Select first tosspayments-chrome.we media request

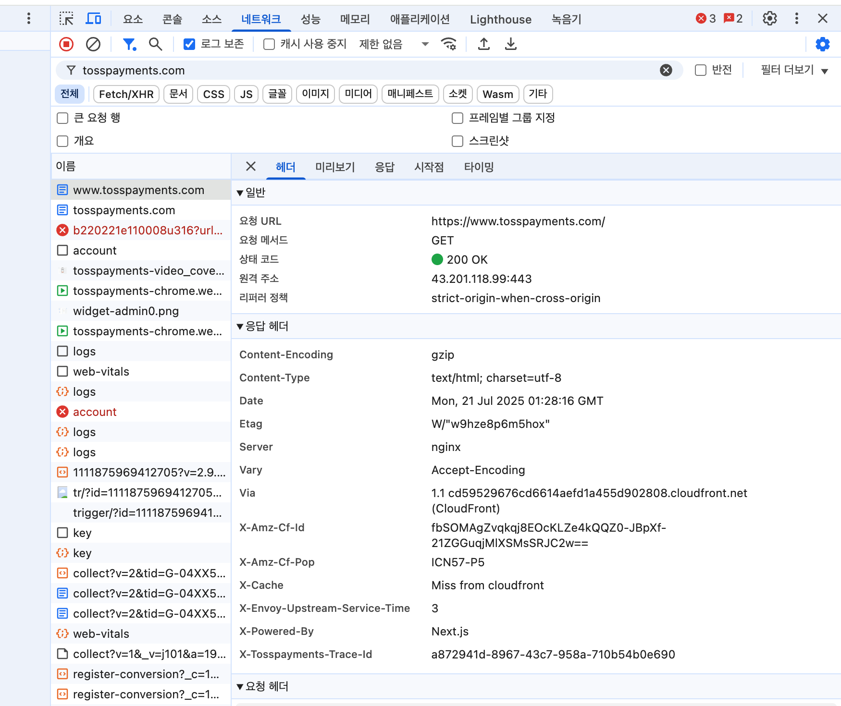coord(141,291)
